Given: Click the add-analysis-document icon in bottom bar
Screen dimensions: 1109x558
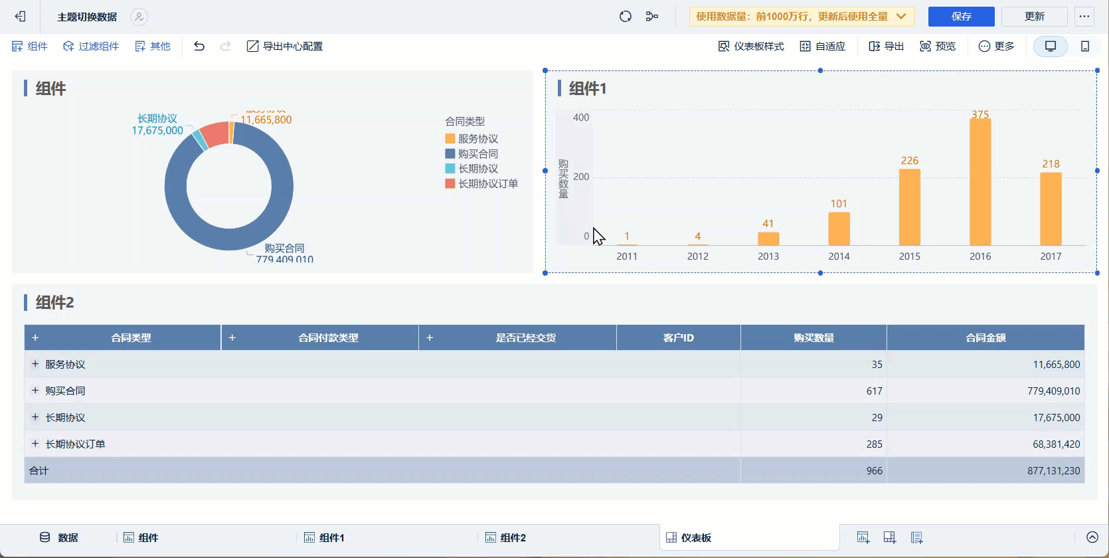Looking at the screenshot, I should click(x=917, y=537).
